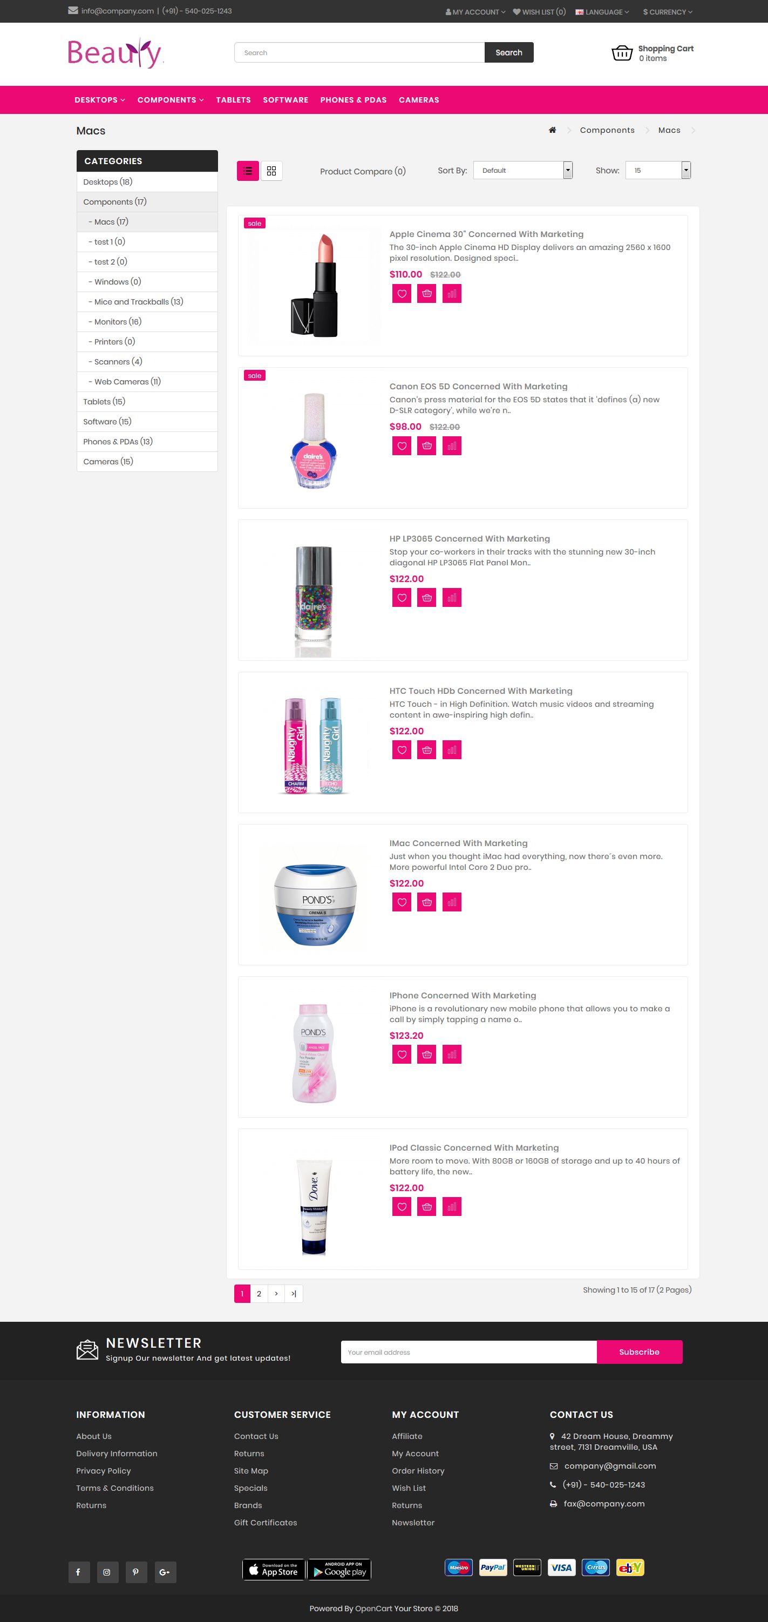Subscribe to the newsletter

639,1352
